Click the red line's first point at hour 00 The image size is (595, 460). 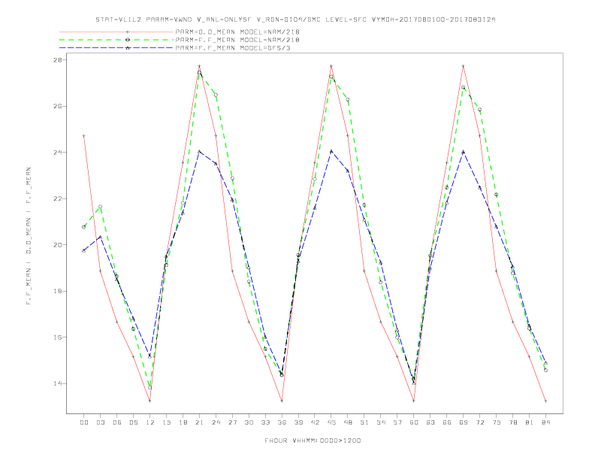pyautogui.click(x=84, y=136)
